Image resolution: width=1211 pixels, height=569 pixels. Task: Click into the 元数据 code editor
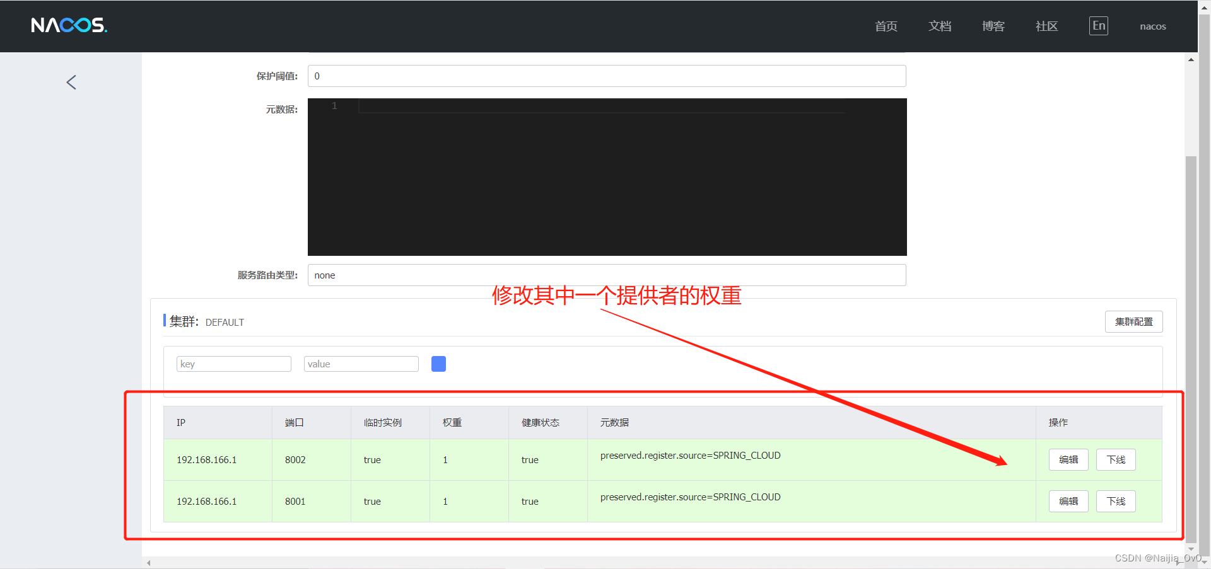(607, 177)
